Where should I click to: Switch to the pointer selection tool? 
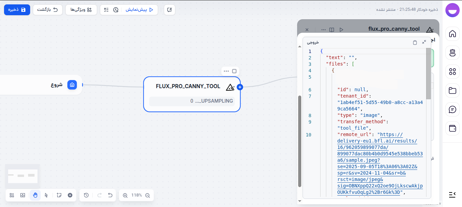46,195
